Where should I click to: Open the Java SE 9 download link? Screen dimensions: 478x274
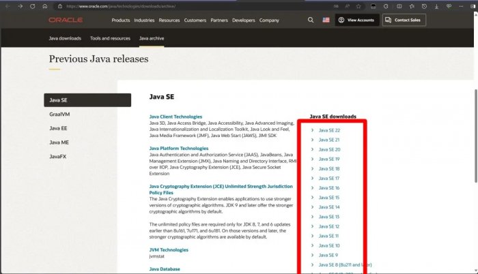pos(328,255)
